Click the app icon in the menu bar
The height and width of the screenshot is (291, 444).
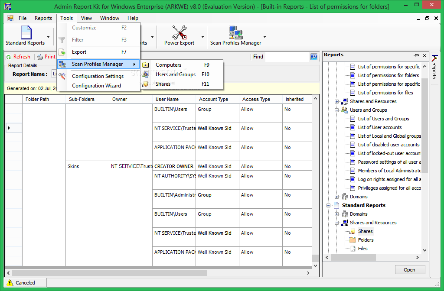tap(10, 18)
